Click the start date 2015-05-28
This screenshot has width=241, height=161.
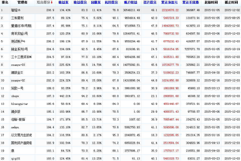point(212,26)
